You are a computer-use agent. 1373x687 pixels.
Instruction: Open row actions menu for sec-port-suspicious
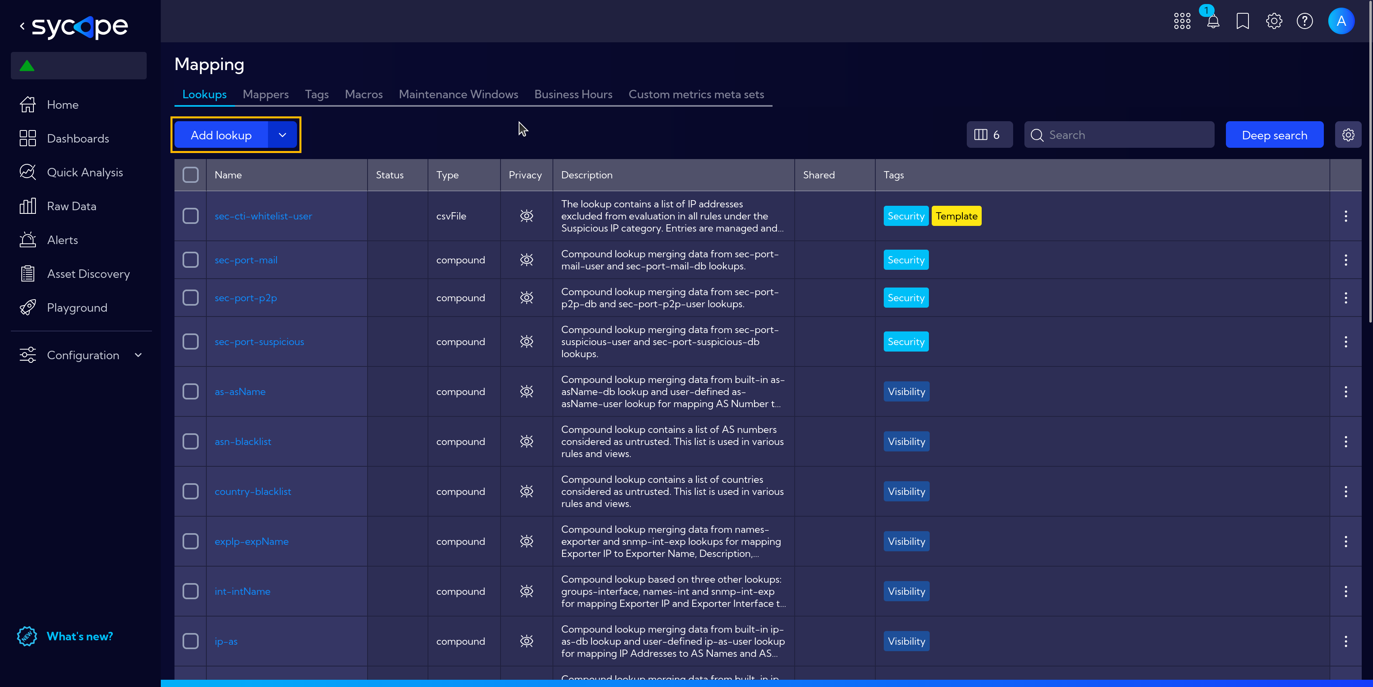click(x=1345, y=341)
